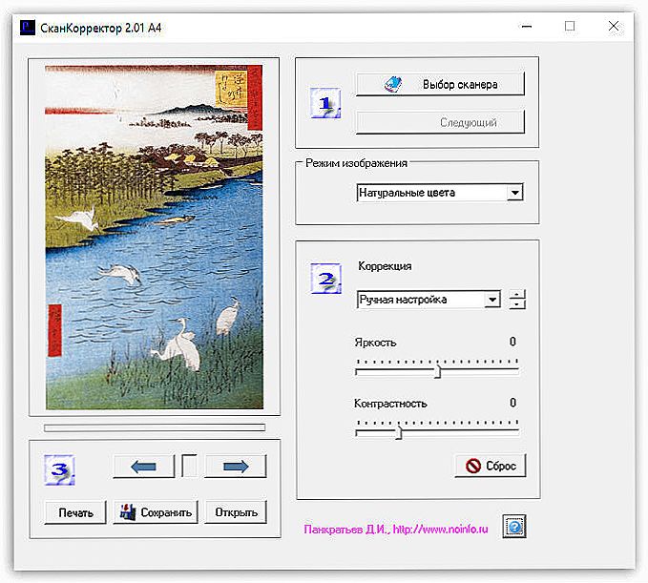The image size is (648, 583).
Task: Click the scanned image preview
Action: (x=155, y=238)
